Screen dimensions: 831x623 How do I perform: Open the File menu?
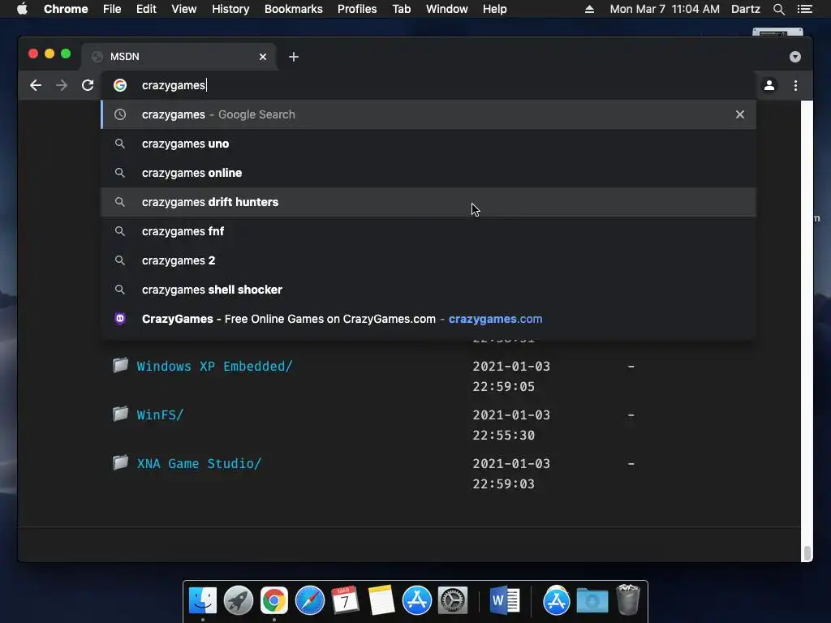(112, 9)
